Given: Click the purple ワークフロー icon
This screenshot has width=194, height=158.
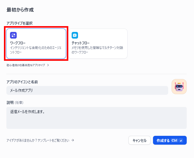Looking at the screenshot, I should [x=13, y=35].
